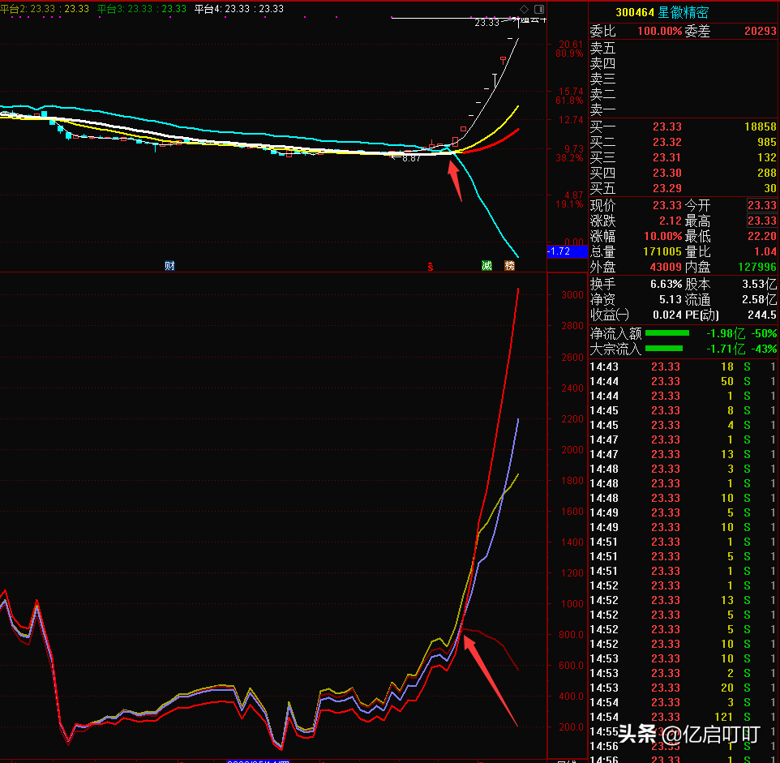Select the 14:54 trade with volume 121
The width and height of the screenshot is (780, 763).
683,718
